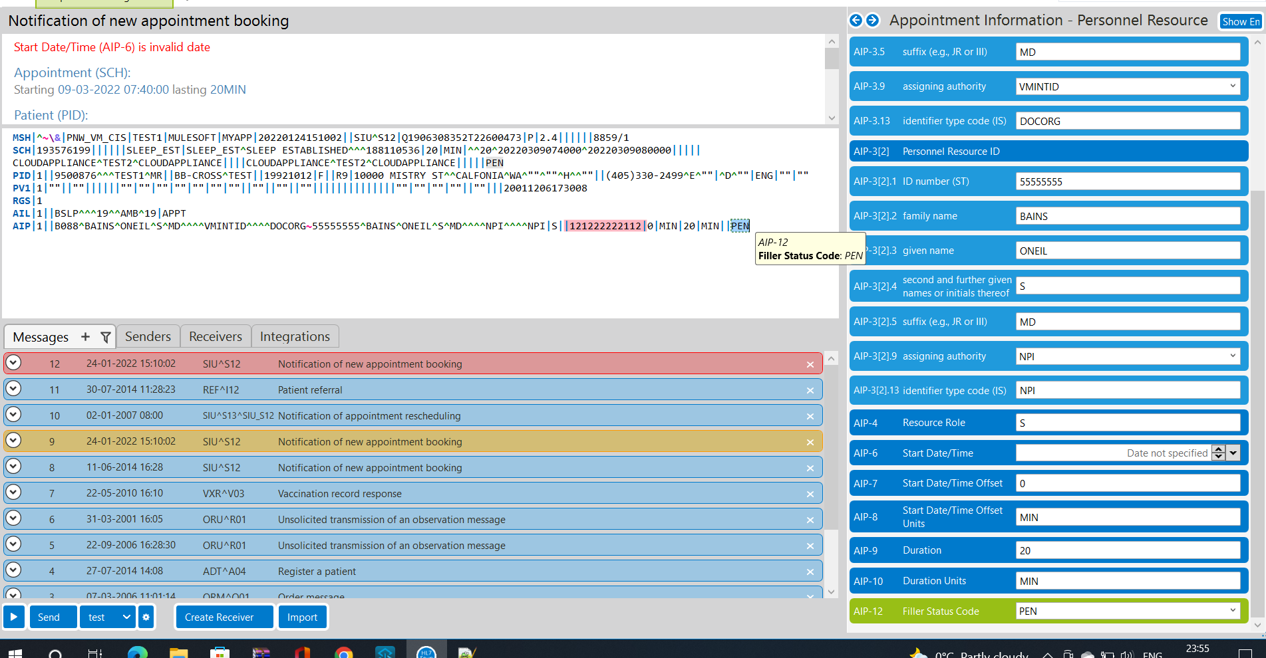Click the summary pane scroll-down arrow
The height and width of the screenshot is (658, 1266).
832,118
